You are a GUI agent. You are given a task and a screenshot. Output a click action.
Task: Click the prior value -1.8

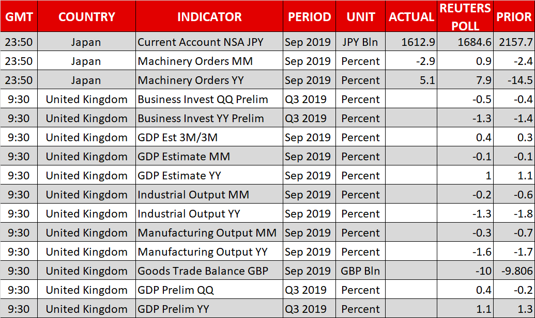pos(523,213)
